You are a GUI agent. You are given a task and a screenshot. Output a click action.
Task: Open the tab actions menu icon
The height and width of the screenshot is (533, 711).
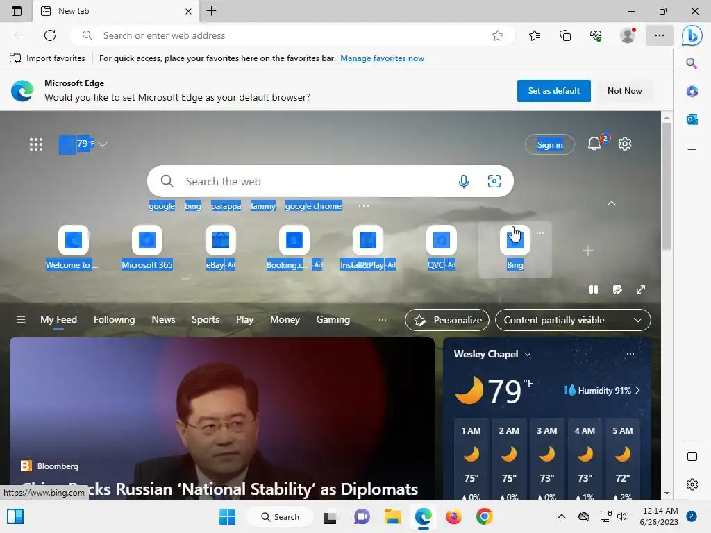pyautogui.click(x=17, y=11)
